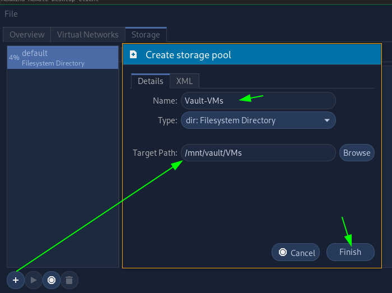Switch to the Overview tab
This screenshot has width=392, height=293.
tap(27, 35)
